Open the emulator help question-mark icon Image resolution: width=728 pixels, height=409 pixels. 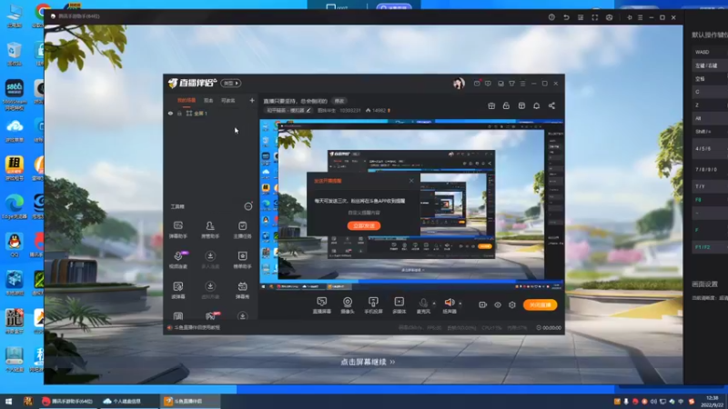551,17
